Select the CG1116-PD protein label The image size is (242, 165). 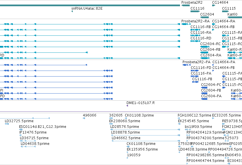click(x=201, y=68)
